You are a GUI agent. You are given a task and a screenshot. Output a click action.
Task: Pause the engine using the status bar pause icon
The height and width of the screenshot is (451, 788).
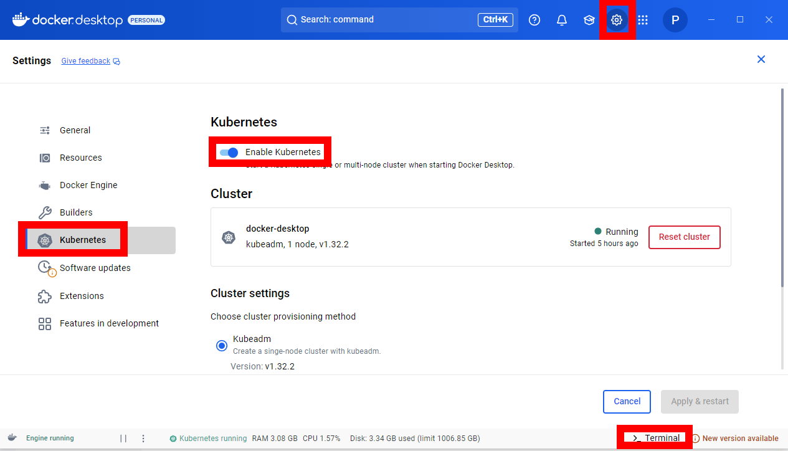(x=123, y=439)
